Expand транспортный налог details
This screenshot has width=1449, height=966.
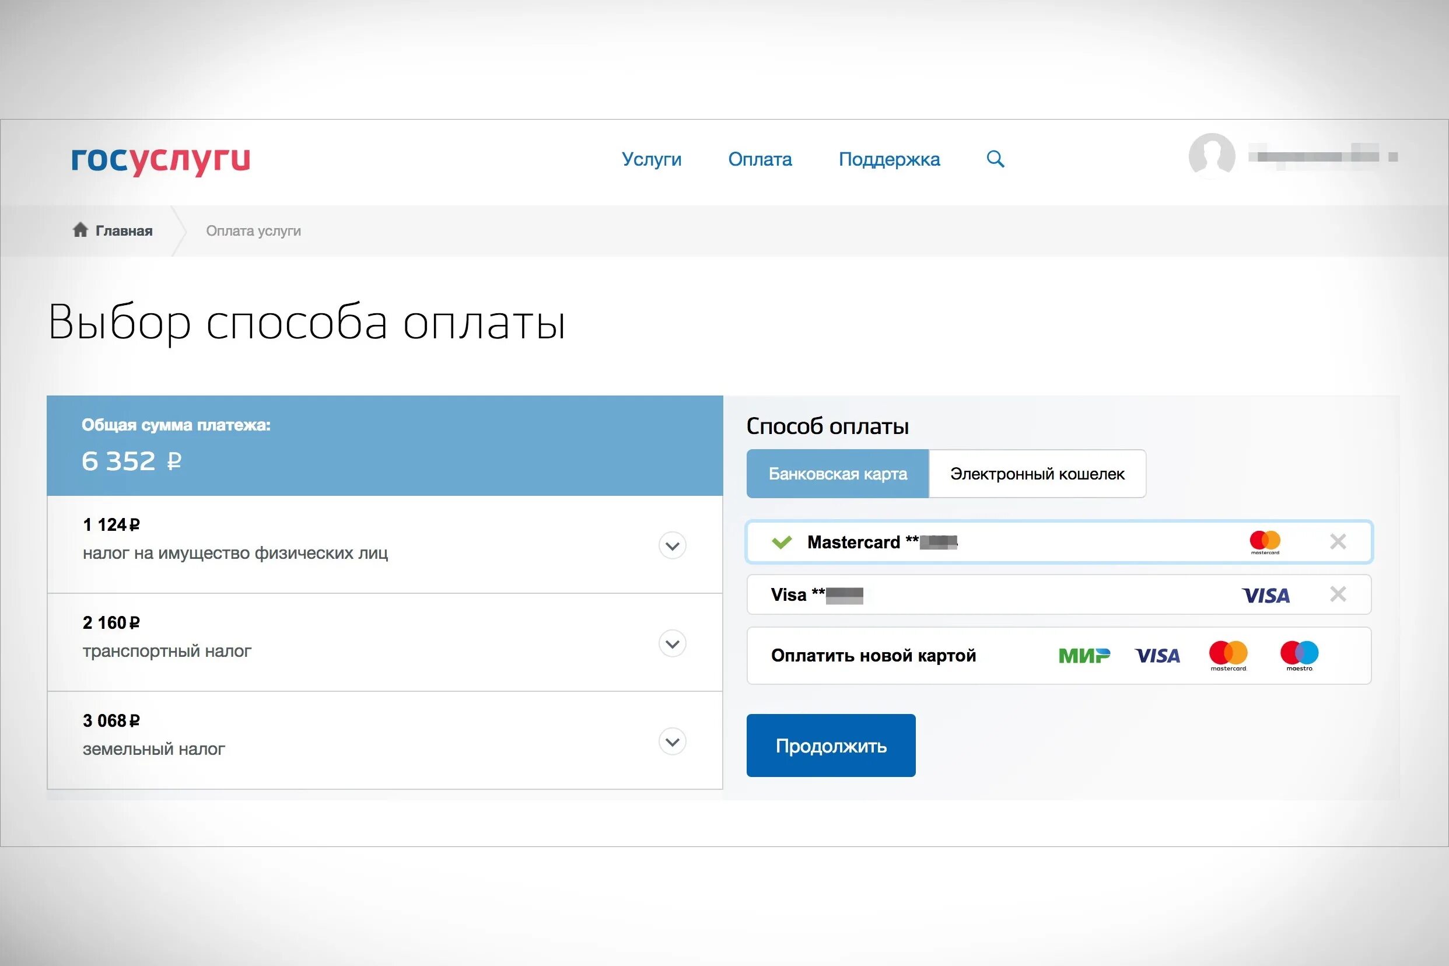tap(672, 643)
